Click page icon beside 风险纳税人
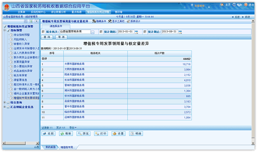This screenshot has width=257, height=152. tap(11, 39)
